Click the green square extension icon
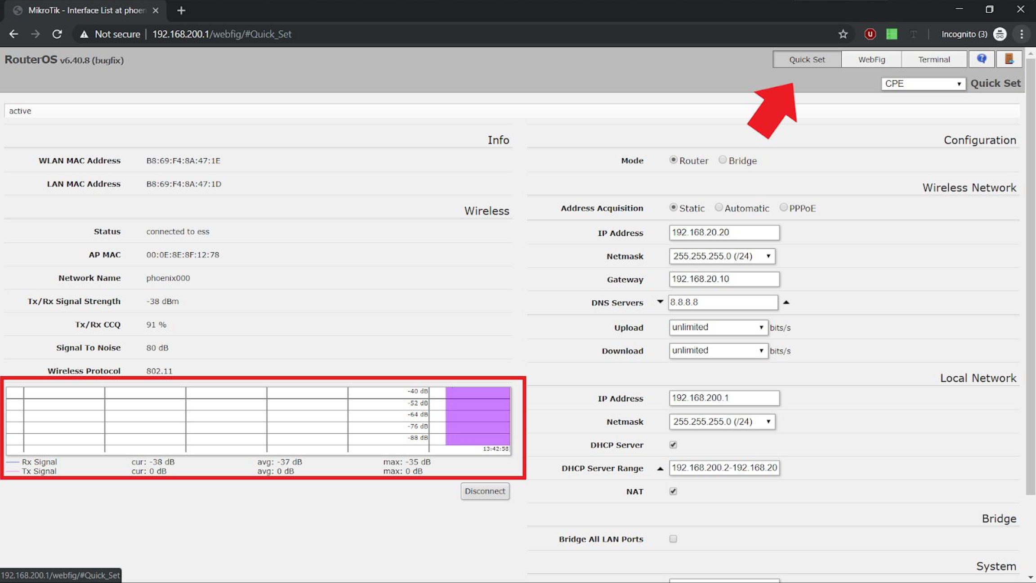 tap(891, 34)
